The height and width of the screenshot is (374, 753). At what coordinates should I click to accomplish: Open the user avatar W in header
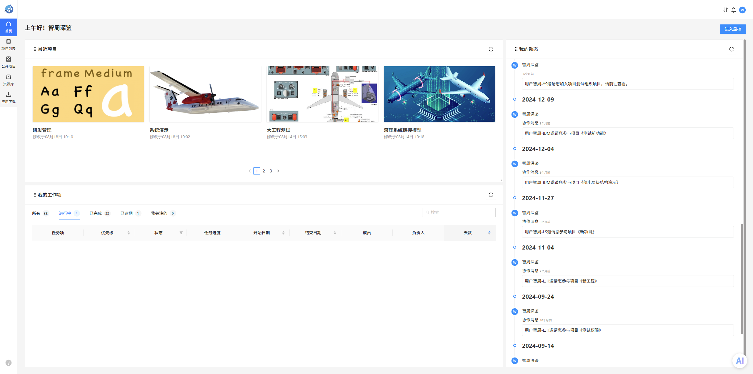pos(742,10)
